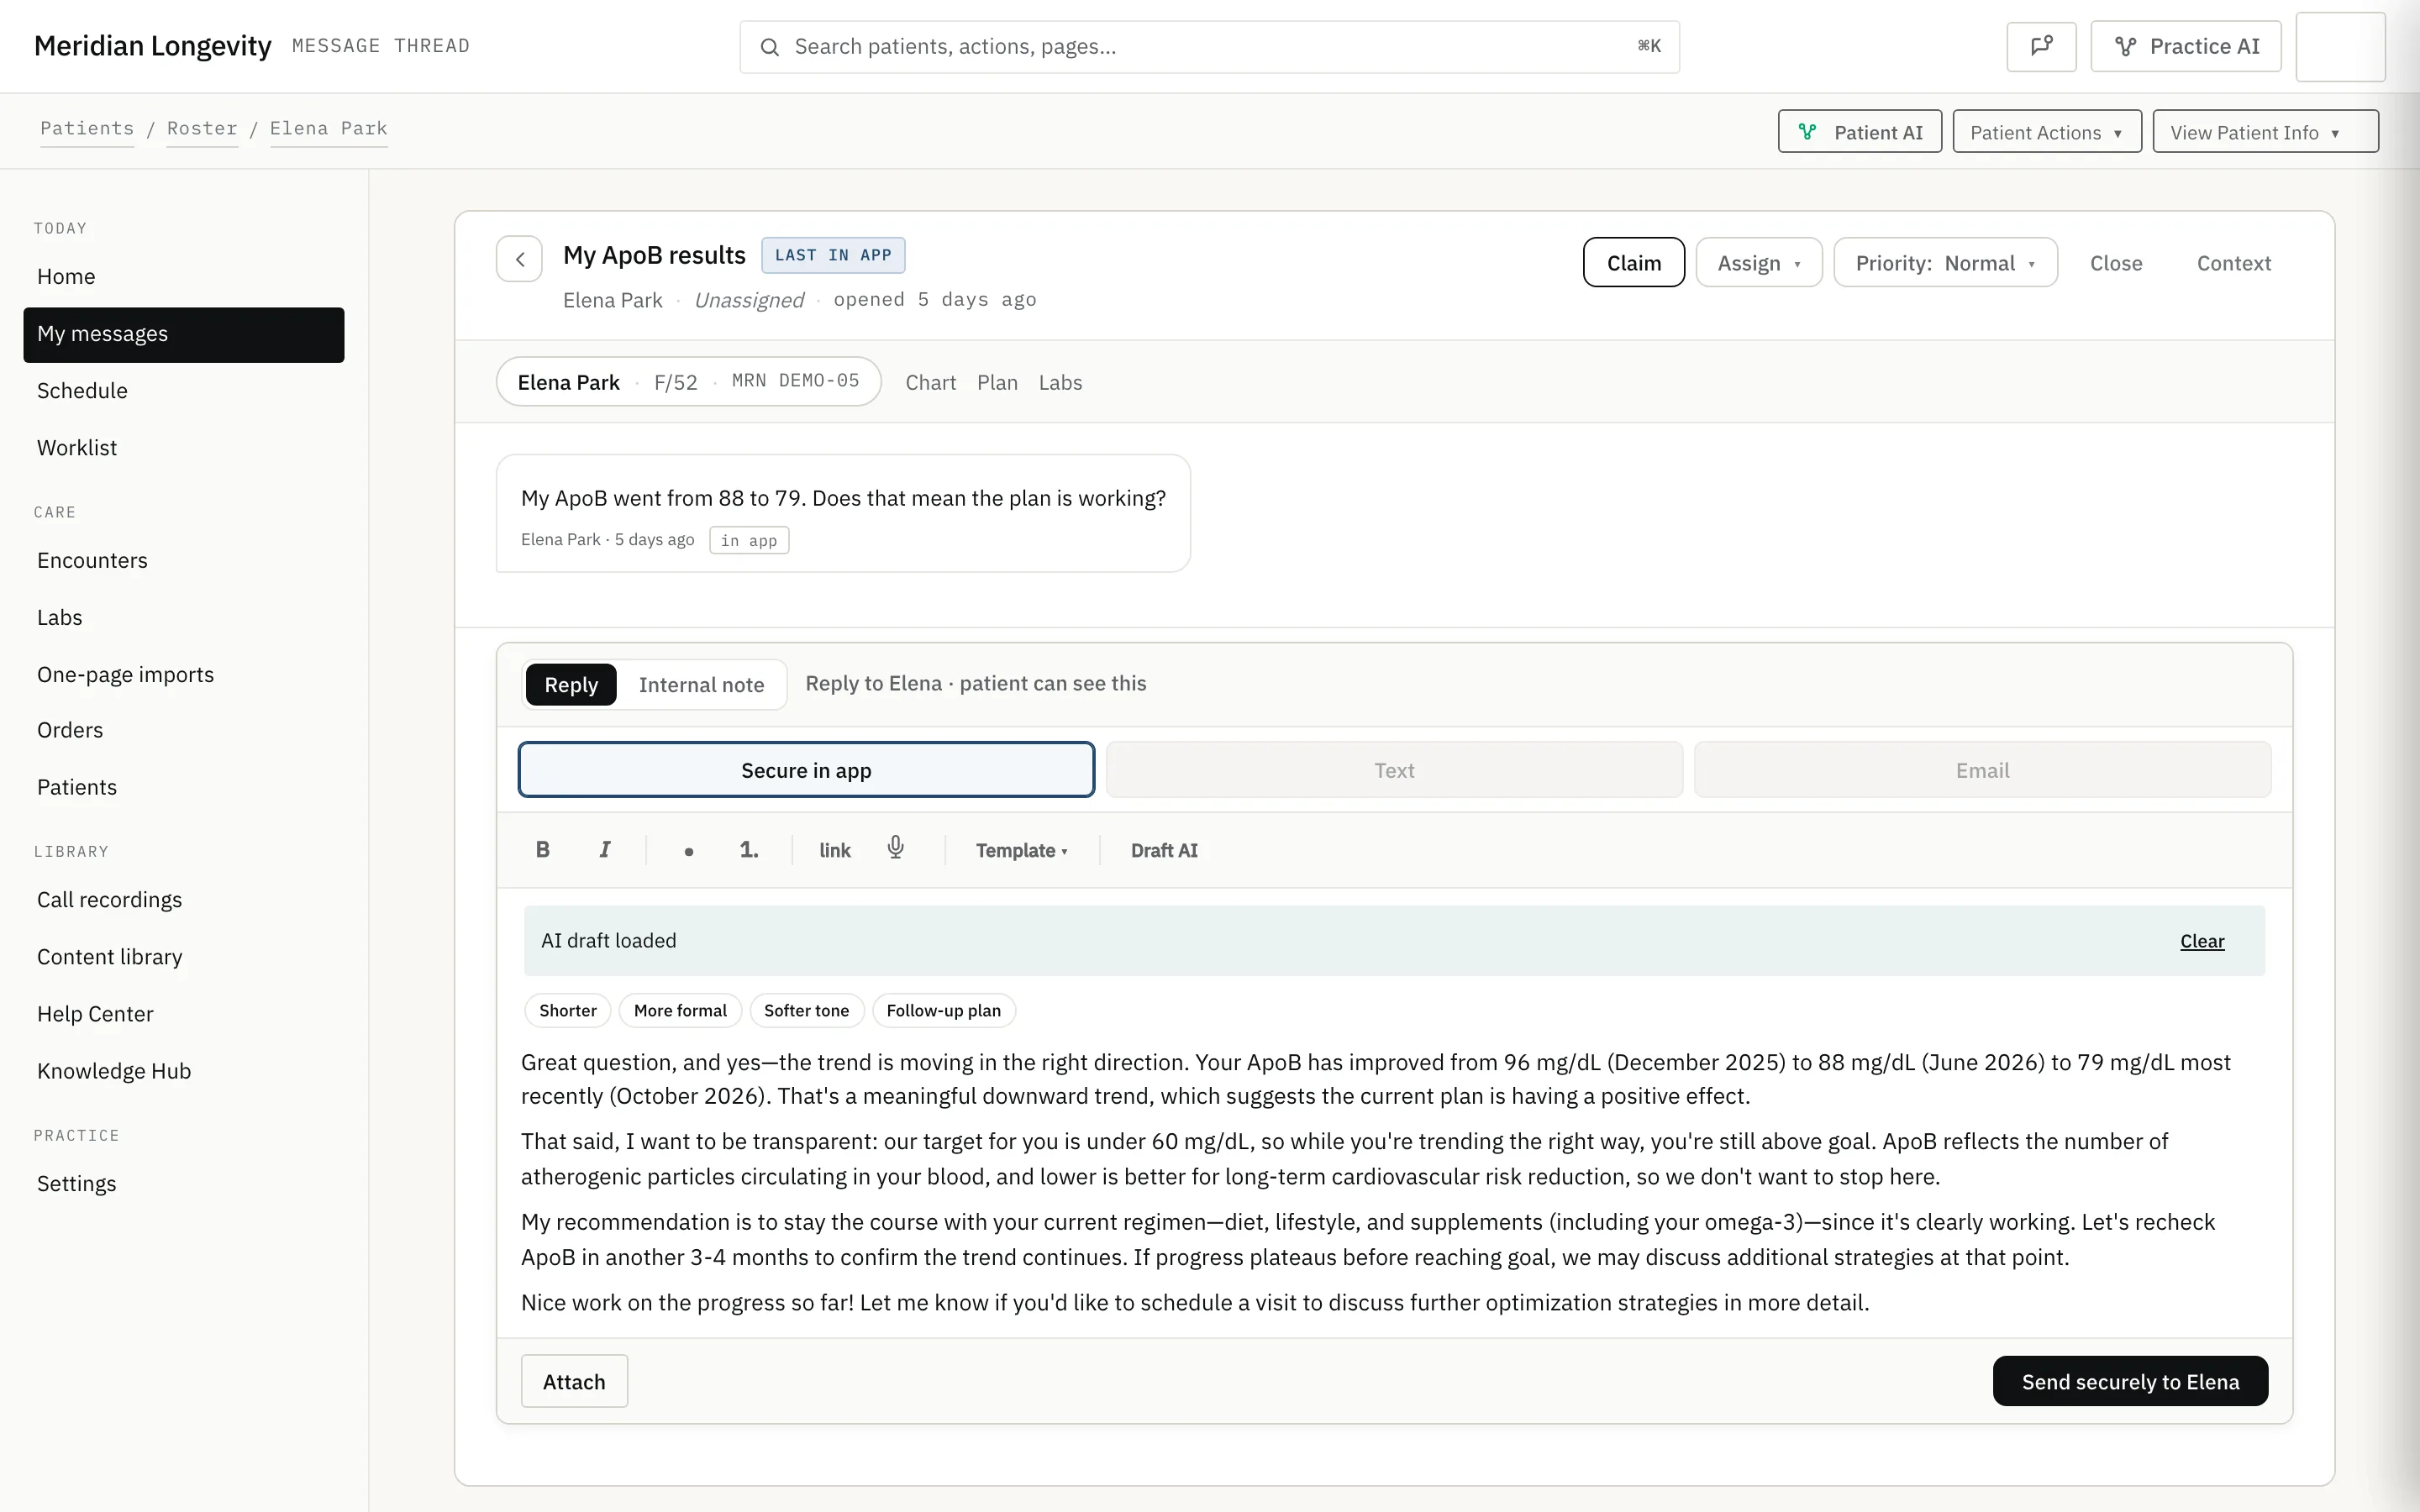Click the search patients, actions, pages field
2420x1512 pixels.
(x=1209, y=46)
